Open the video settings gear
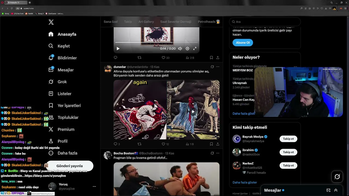Image resolution: width=349 pixels, height=196 pixels. pos(187,48)
